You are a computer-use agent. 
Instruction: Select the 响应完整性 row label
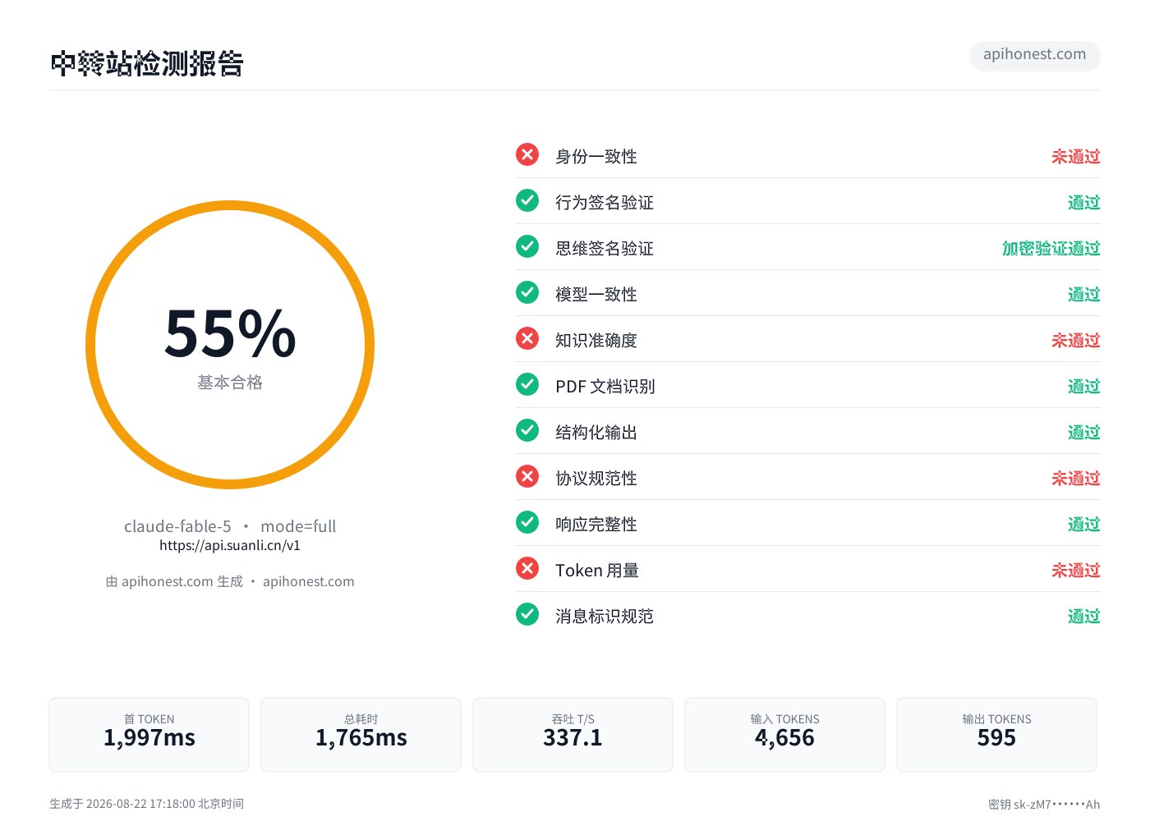[596, 524]
